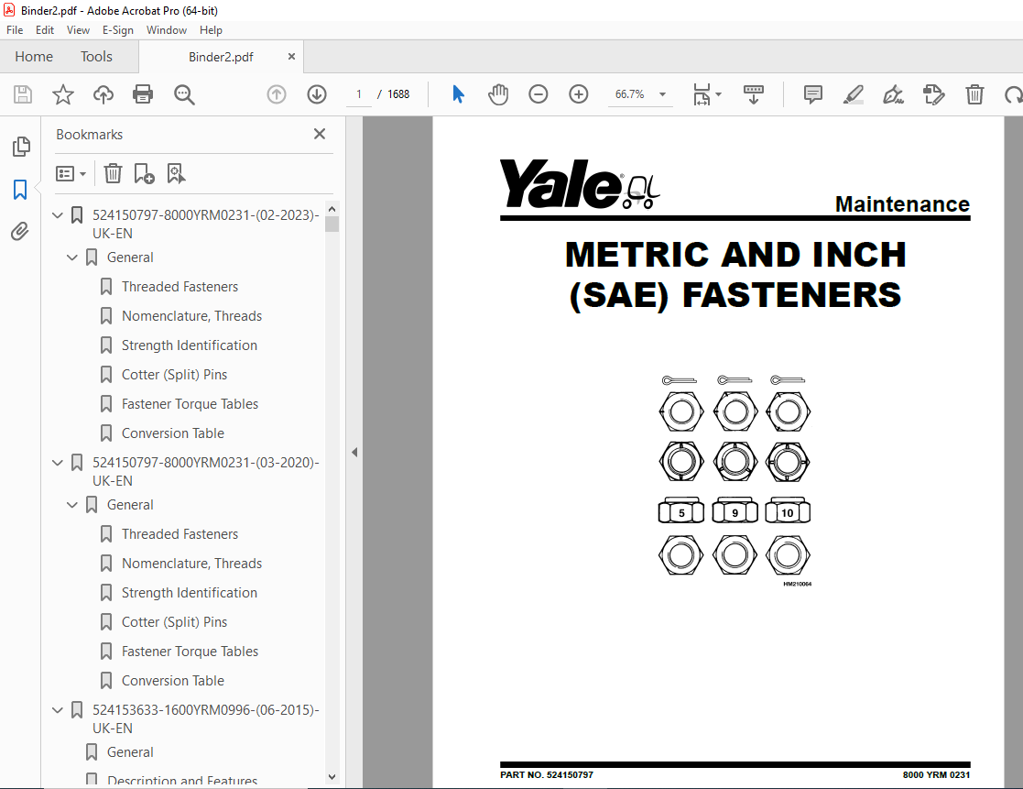1023x789 pixels.
Task: Click the upload to cloud icon
Action: click(x=103, y=94)
